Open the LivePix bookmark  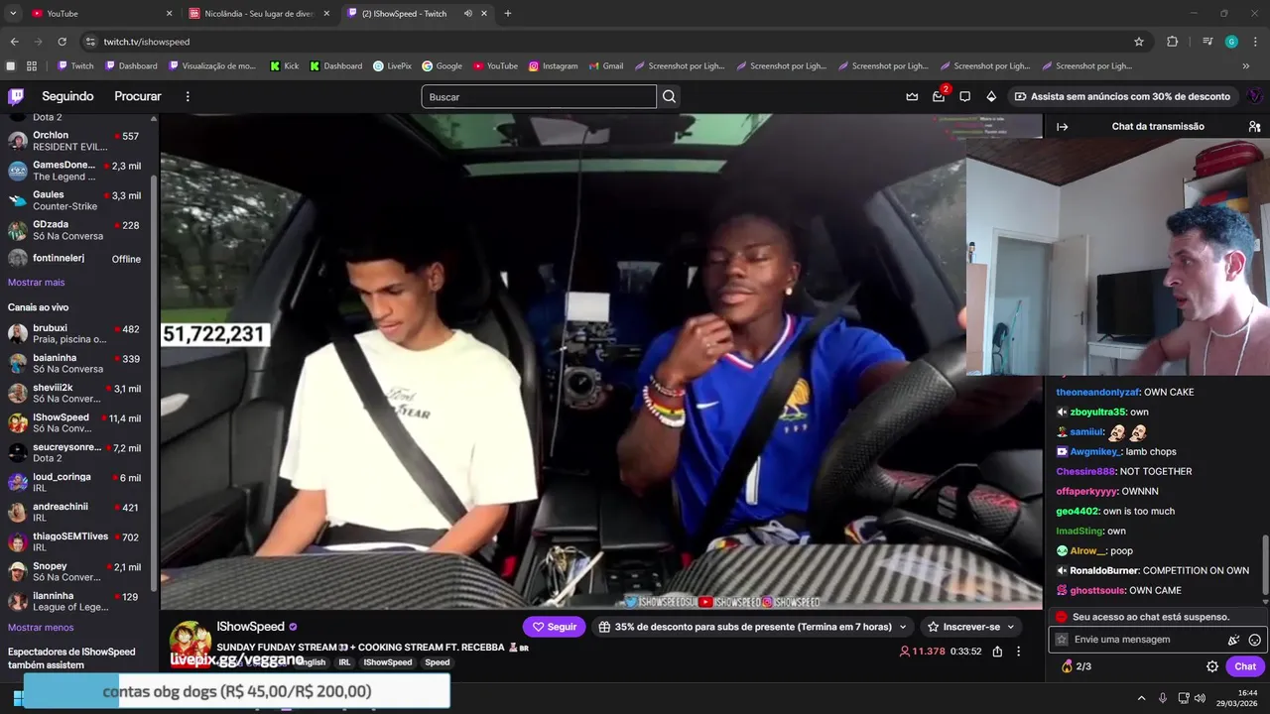point(392,66)
